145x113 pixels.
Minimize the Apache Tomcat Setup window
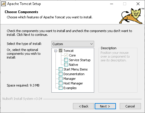click(x=112, y=4)
